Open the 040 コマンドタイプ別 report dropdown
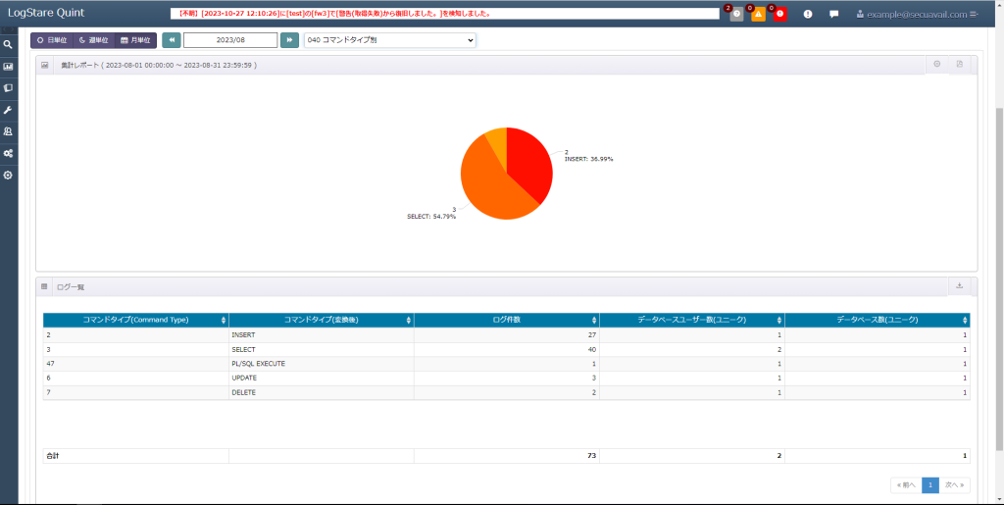 pos(390,40)
